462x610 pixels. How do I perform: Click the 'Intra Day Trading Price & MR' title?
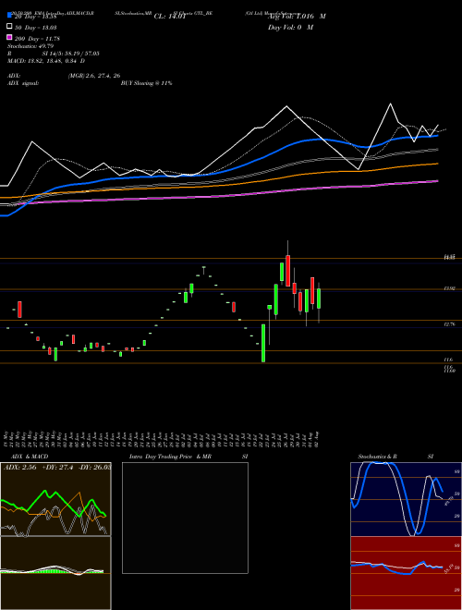click(170, 457)
